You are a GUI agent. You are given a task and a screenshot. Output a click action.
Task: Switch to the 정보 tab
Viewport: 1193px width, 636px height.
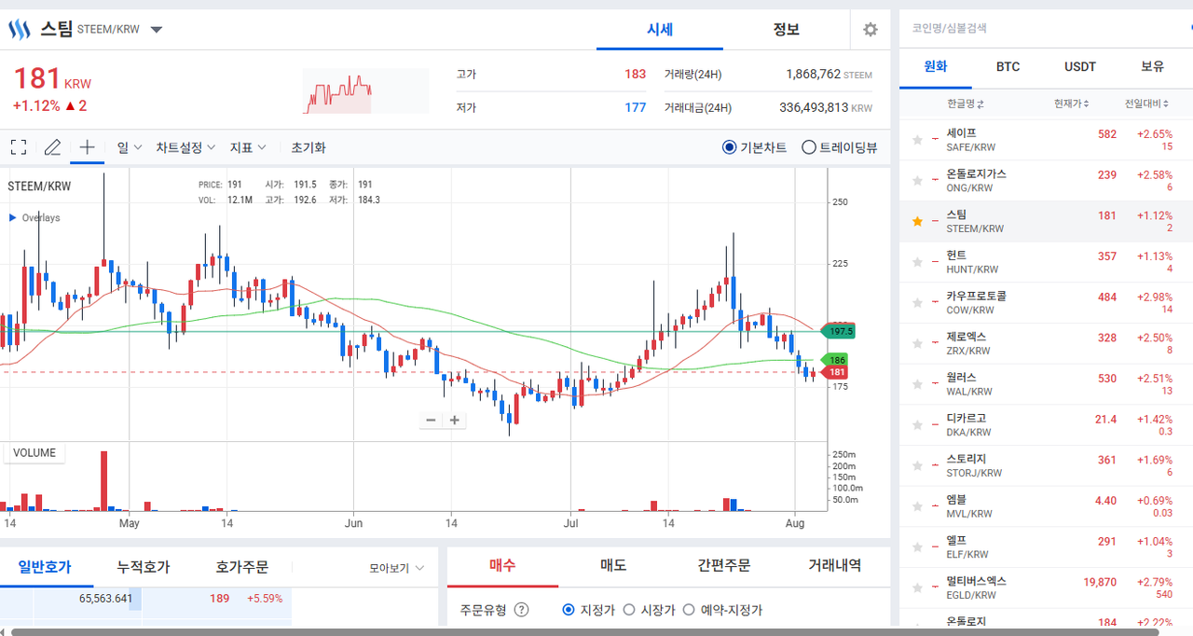[x=786, y=30]
